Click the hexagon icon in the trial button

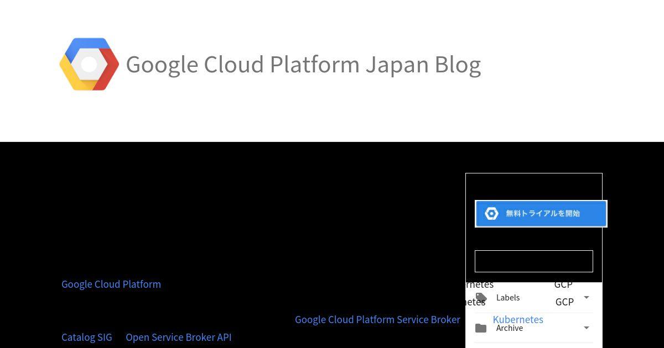coord(491,214)
